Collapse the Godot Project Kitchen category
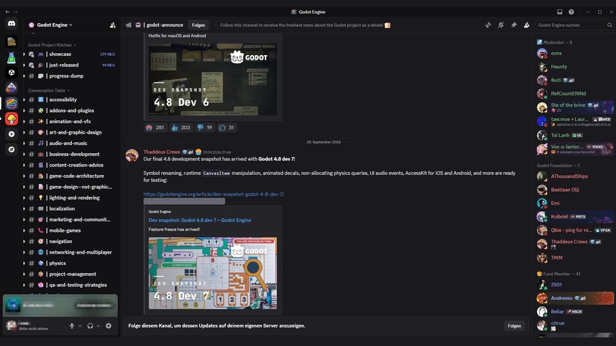616x346 pixels. [x=52, y=45]
